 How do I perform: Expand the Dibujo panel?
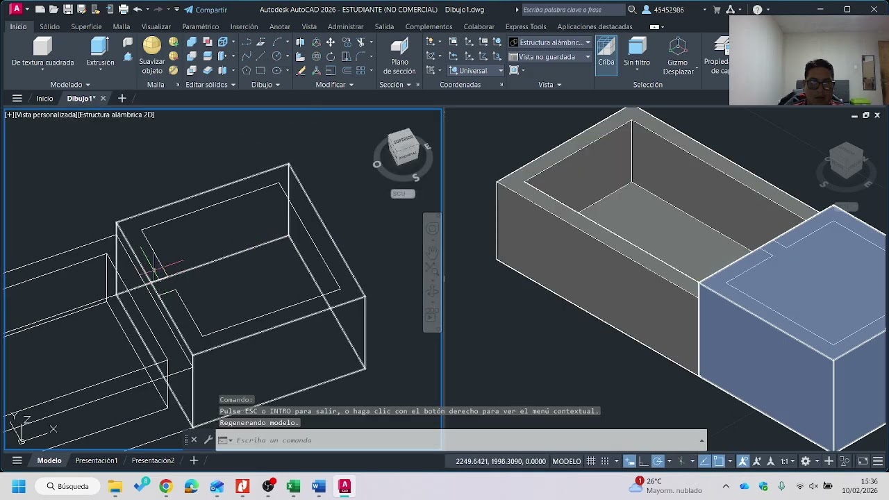[265, 85]
